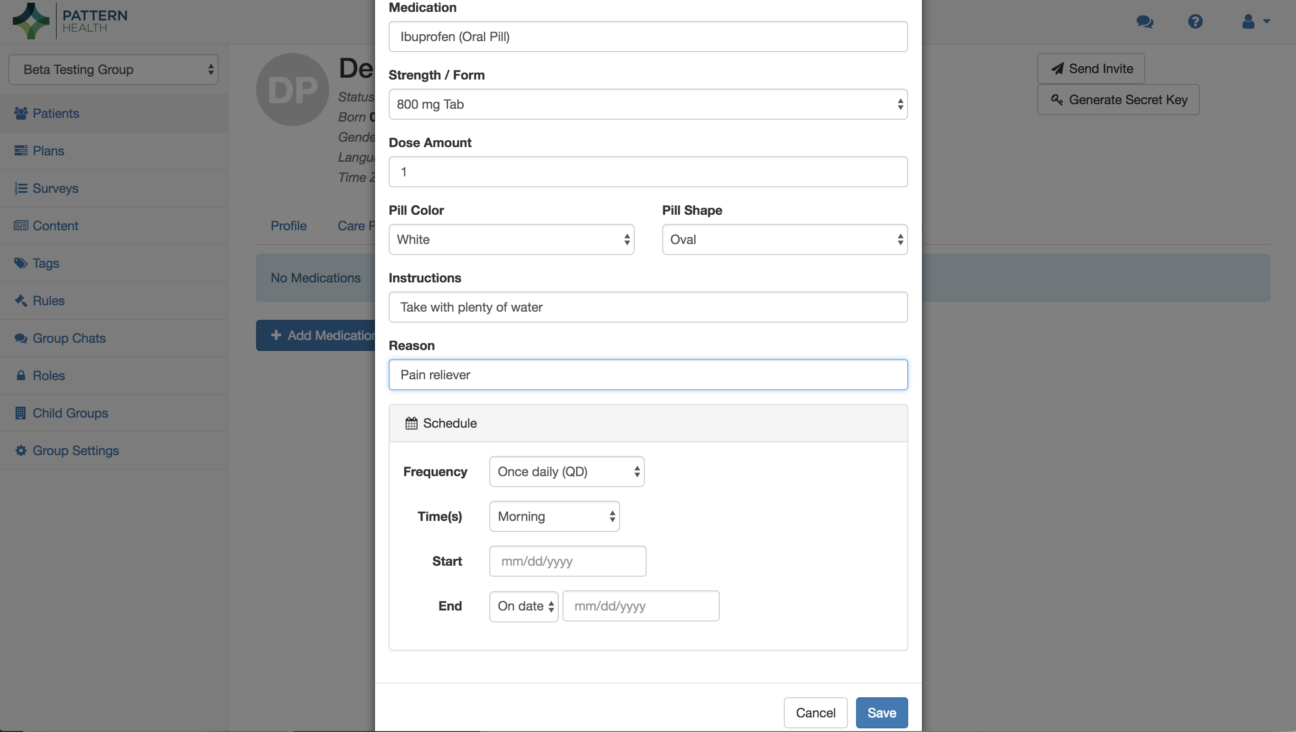Click the Start date input field
Viewport: 1296px width, 732px height.
point(568,561)
